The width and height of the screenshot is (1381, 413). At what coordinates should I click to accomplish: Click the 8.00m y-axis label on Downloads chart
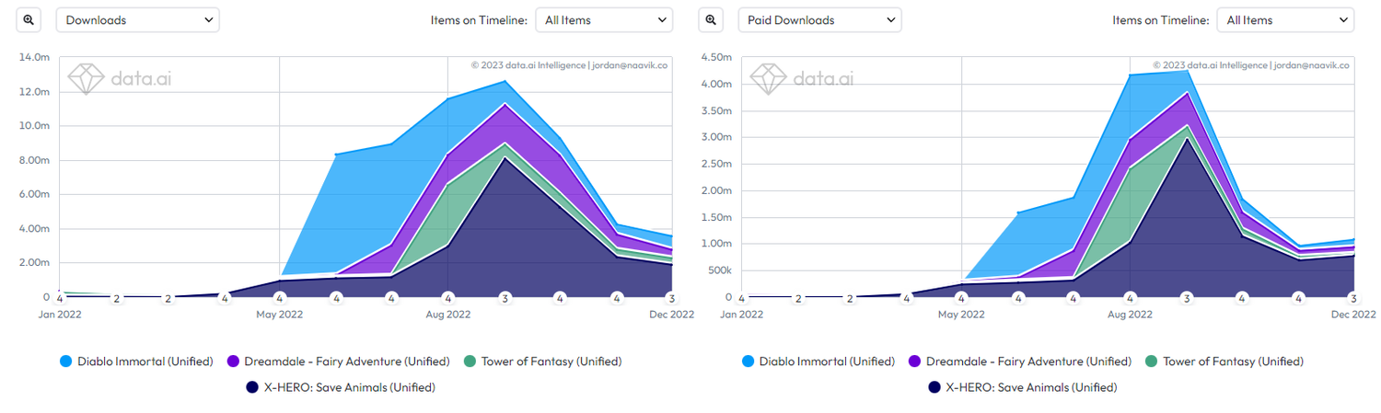pyautogui.click(x=33, y=160)
